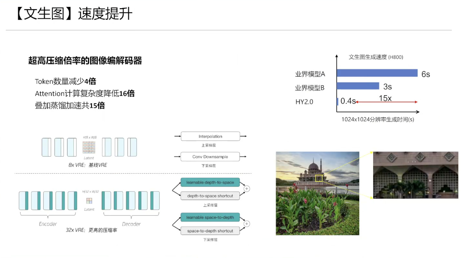The height and width of the screenshot is (258, 463).
Task: Click the blue 业界模型A bar showing 6s
Action: (x=377, y=73)
